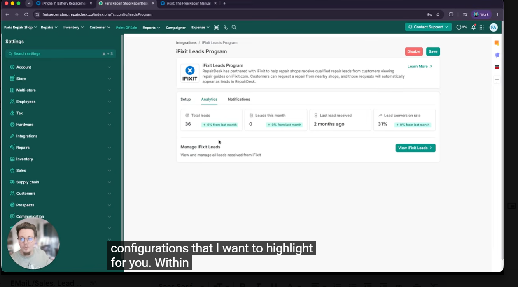Open the Reports menu dropdown

[x=151, y=28]
